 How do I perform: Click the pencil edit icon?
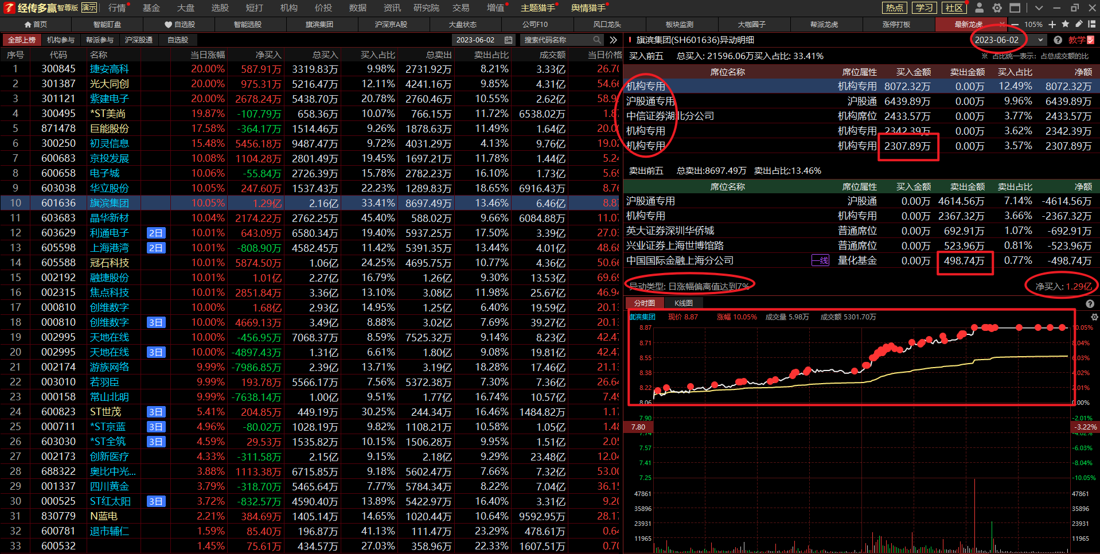pos(1078,24)
